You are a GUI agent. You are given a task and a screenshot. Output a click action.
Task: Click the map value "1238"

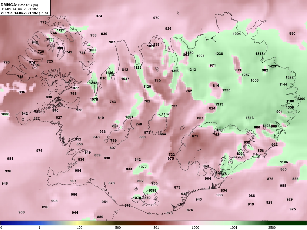click(219, 54)
